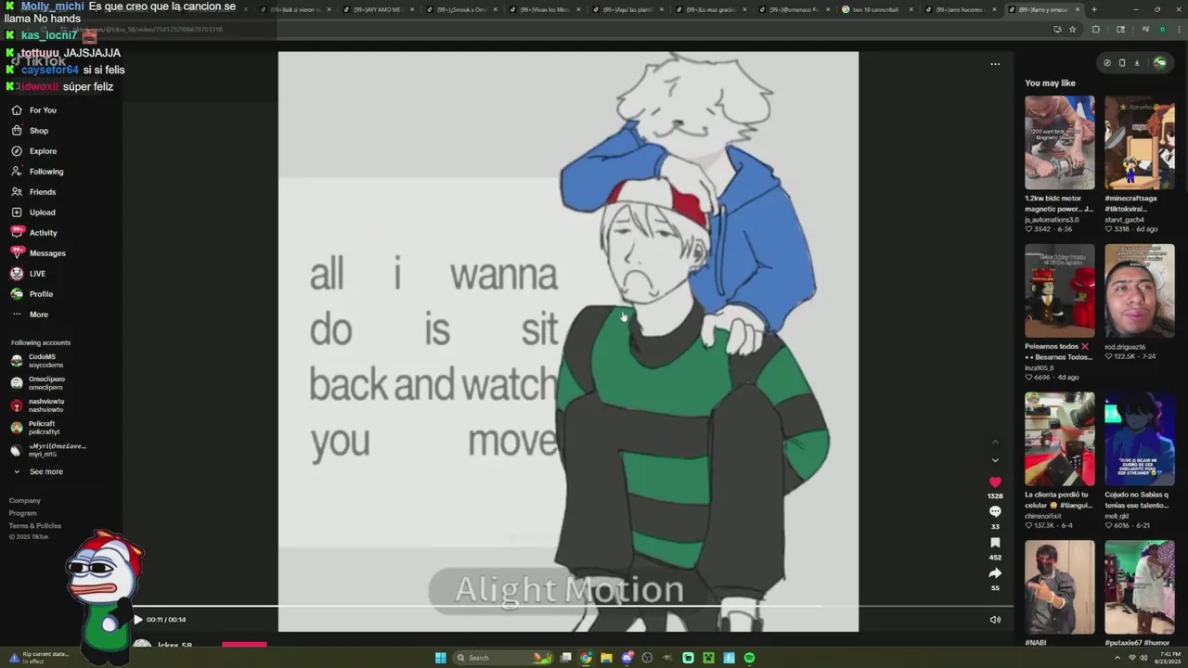Open File Explorer from taskbar
Screen dimensions: 1188x668
606,658
